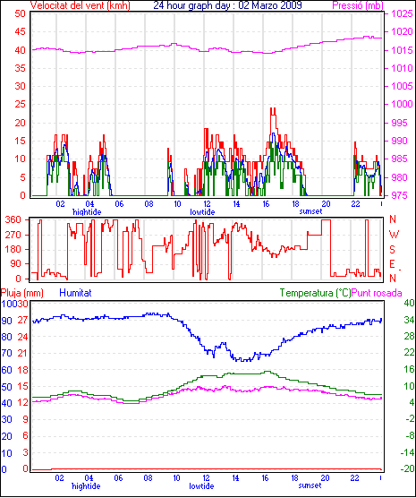Click the 'sunset' marker under the wind graph
This screenshot has height=498, width=416.
(310, 211)
